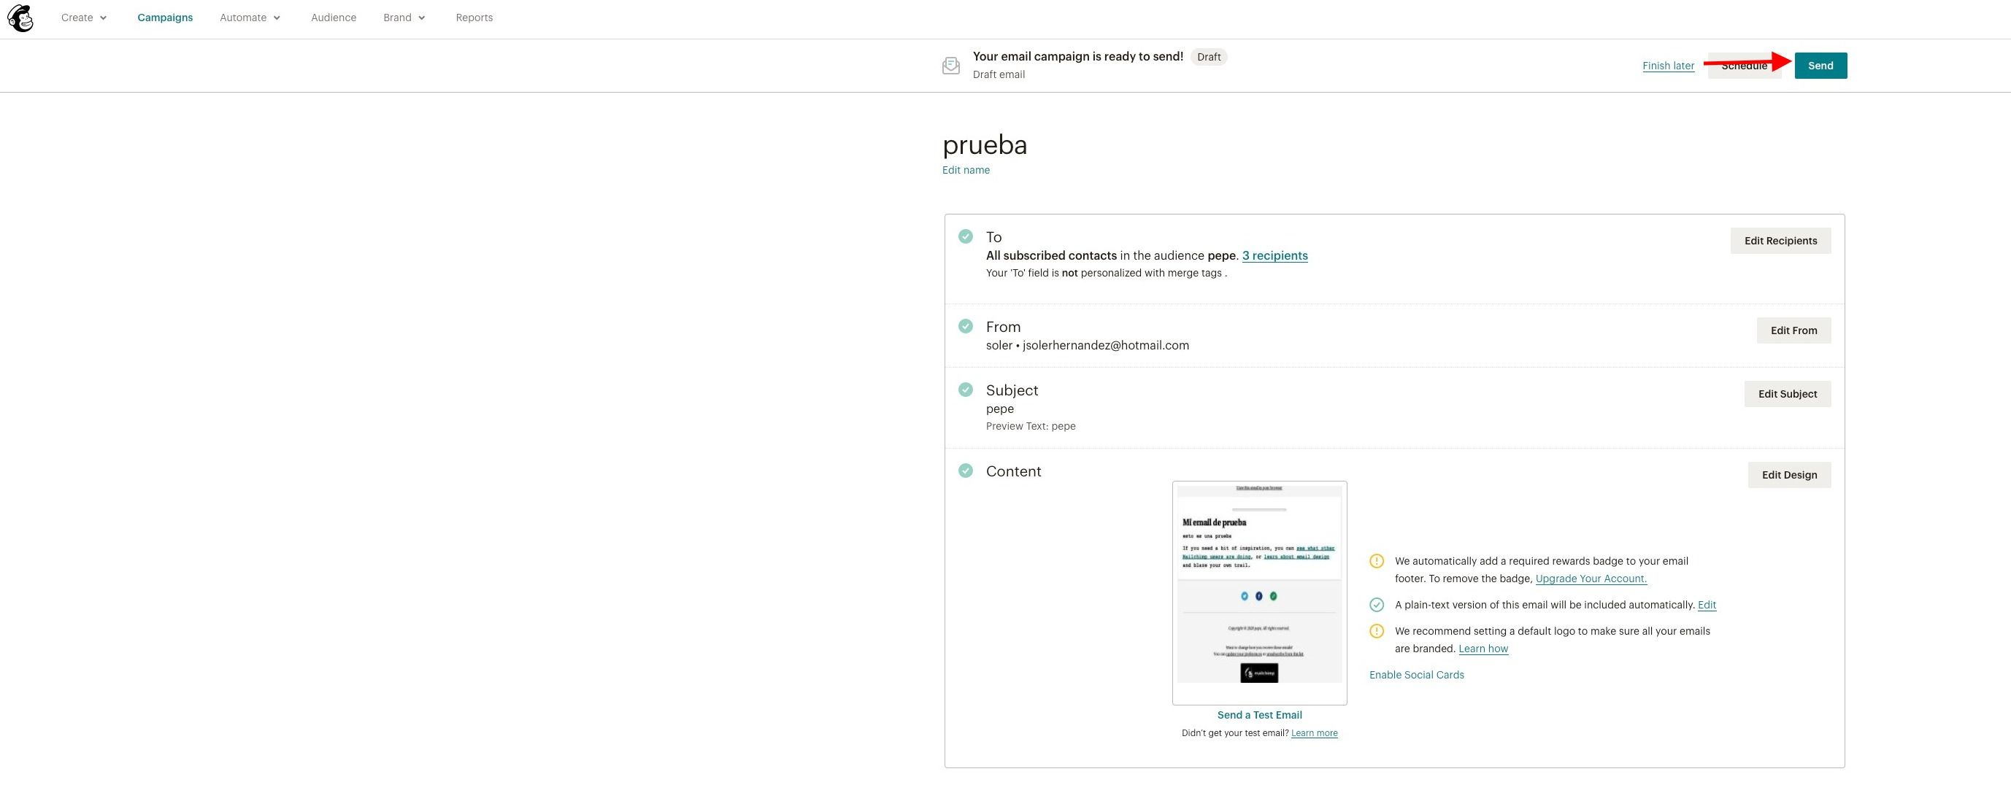Click Edit From button
Image resolution: width=2011 pixels, height=793 pixels.
(1794, 330)
